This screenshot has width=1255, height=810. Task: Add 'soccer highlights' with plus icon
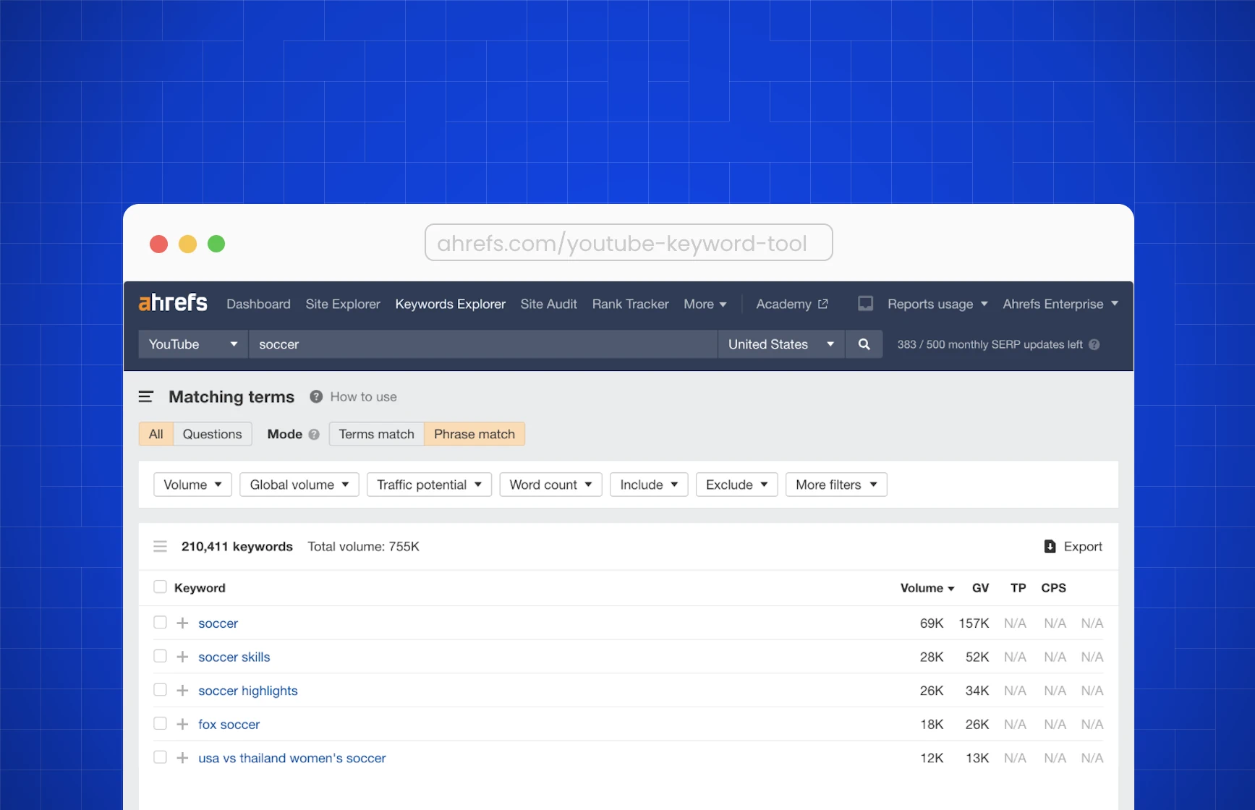(x=182, y=691)
